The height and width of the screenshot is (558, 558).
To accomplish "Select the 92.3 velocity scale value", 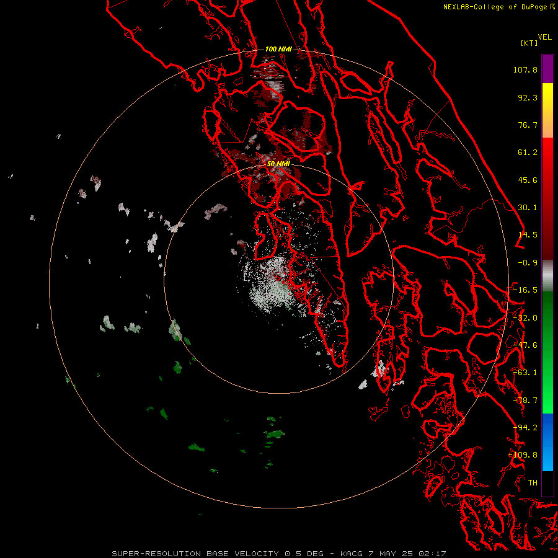I will point(528,97).
